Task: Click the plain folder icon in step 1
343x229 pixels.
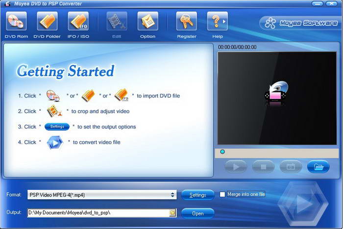Action: coord(88,96)
